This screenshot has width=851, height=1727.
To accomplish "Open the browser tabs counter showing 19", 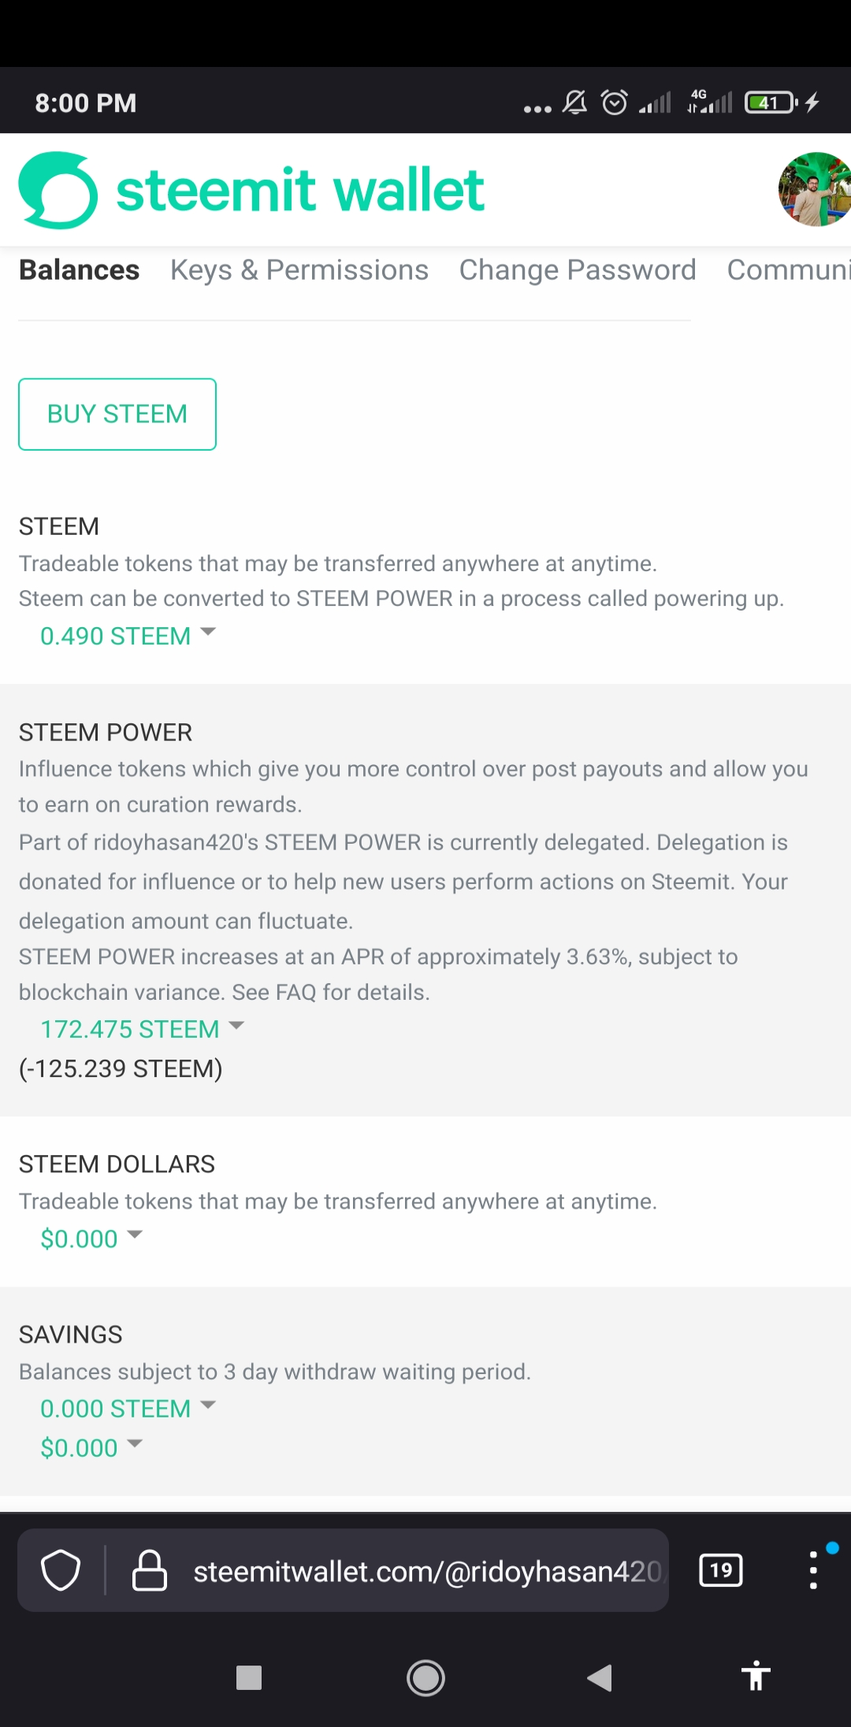I will pos(720,1570).
